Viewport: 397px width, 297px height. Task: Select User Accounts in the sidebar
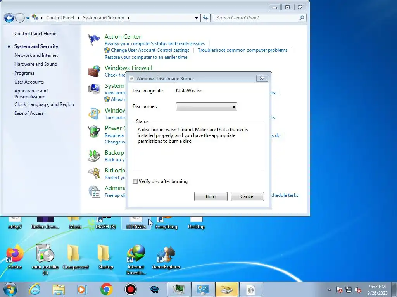tap(29, 82)
